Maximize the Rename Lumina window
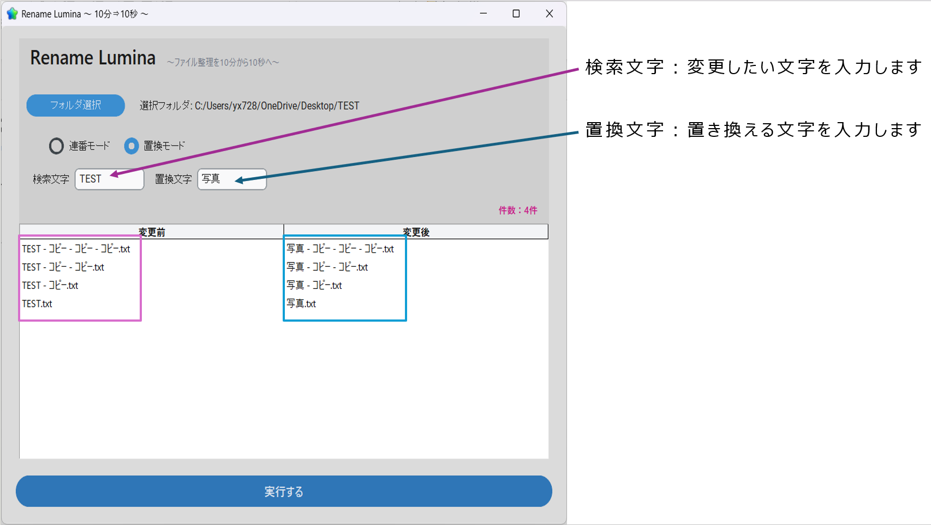Screen dimensions: 931x525 tap(516, 14)
